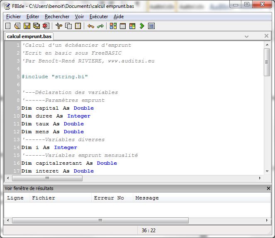Select the calcul emprunt.bas tab

pyautogui.click(x=29, y=36)
